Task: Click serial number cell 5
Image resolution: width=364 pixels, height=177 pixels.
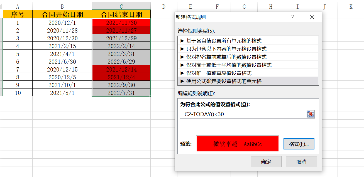Action: (18, 54)
